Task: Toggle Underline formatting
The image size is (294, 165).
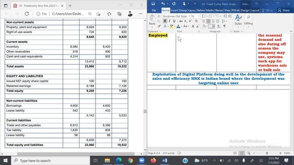Action: tap(174, 21)
